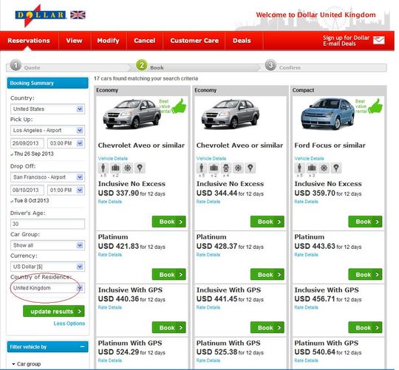Click step 3 Confirm circle
The image size is (399, 370).
[270, 65]
